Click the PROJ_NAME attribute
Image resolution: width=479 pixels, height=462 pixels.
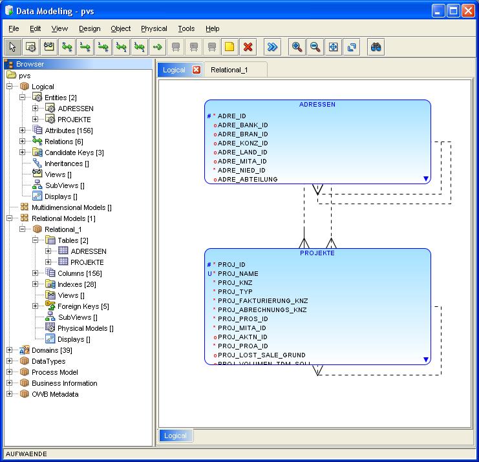(238, 274)
